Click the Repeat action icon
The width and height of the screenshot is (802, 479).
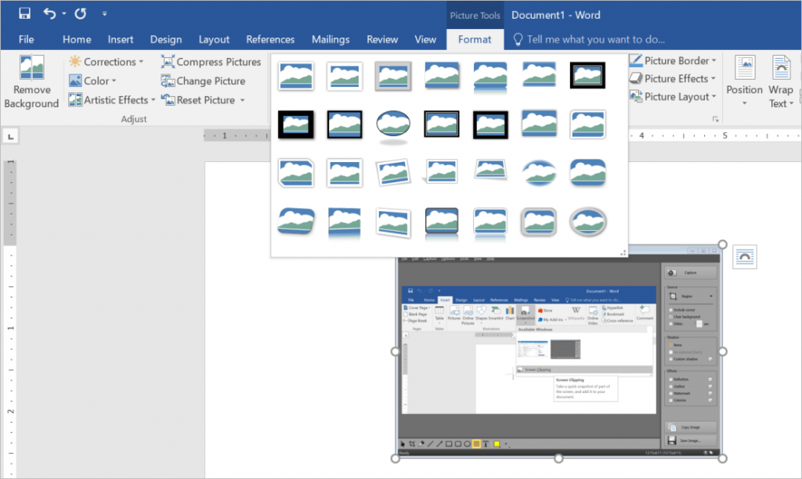80,13
